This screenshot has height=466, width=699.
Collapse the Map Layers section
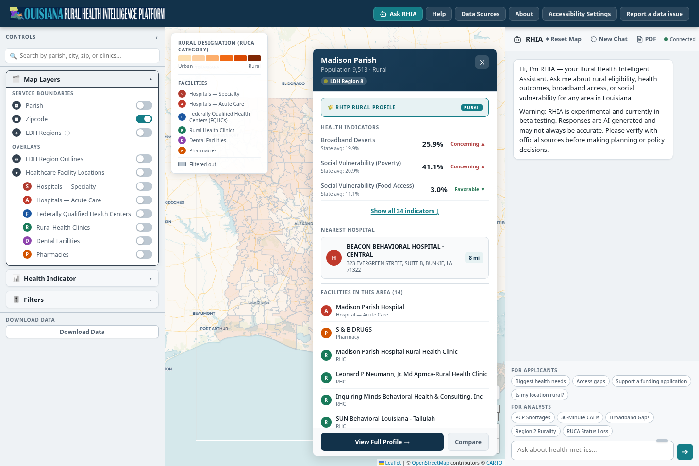(x=83, y=79)
